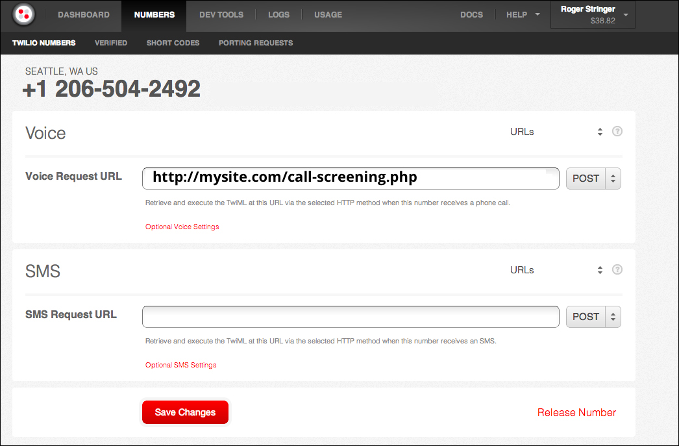
Task: Open the Short Codes submenu
Action: [x=173, y=43]
